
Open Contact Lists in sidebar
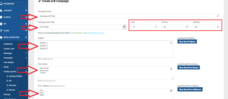(9, 49)
